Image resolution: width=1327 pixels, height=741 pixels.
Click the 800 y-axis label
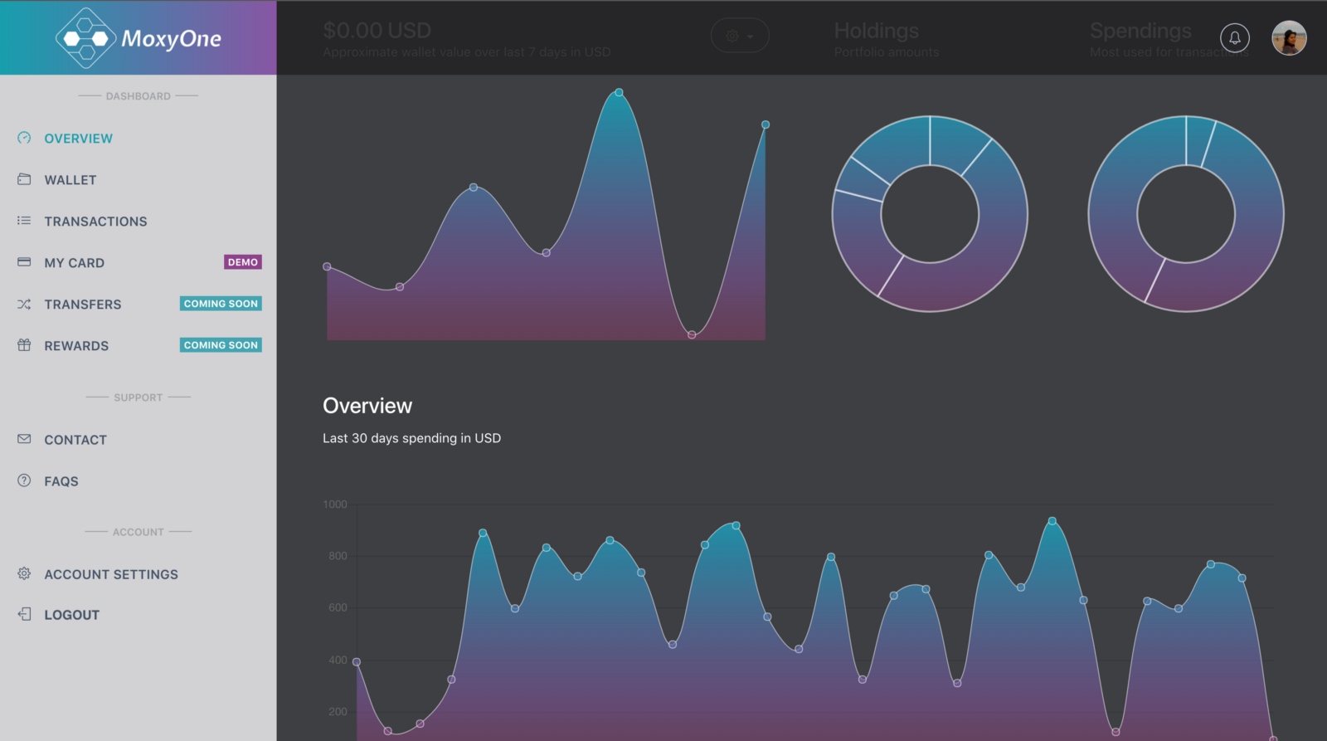tap(338, 556)
